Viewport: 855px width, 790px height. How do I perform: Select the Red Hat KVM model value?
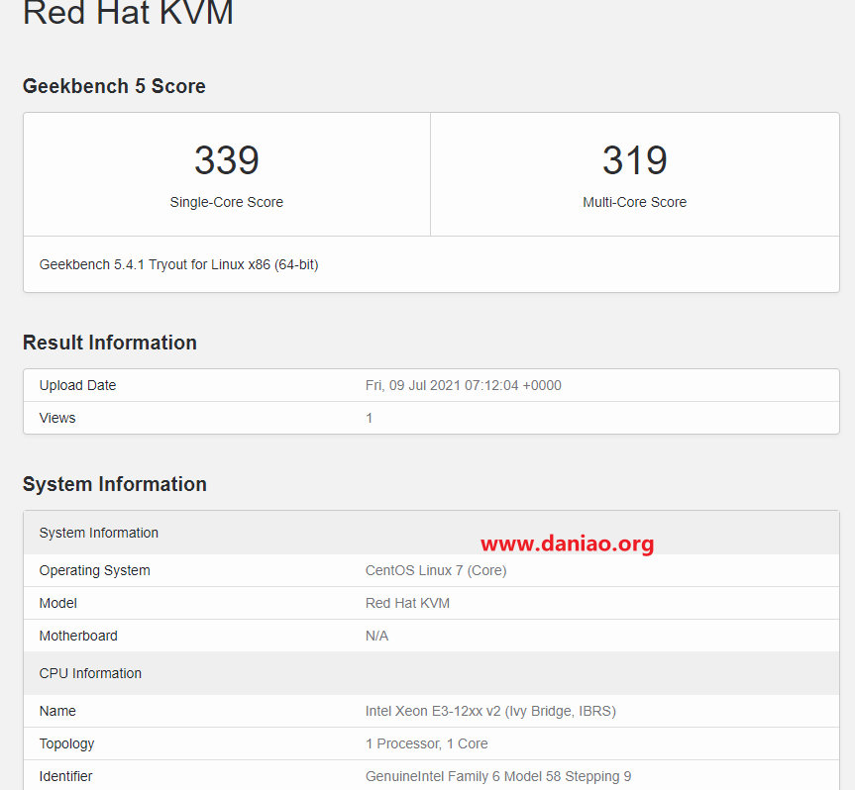pyautogui.click(x=407, y=603)
